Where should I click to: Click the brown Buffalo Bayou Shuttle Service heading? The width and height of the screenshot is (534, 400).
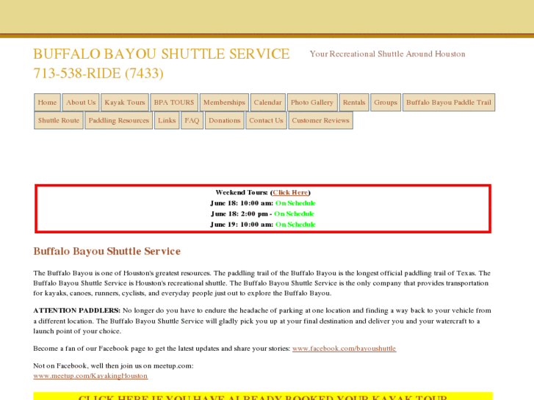pyautogui.click(x=107, y=251)
